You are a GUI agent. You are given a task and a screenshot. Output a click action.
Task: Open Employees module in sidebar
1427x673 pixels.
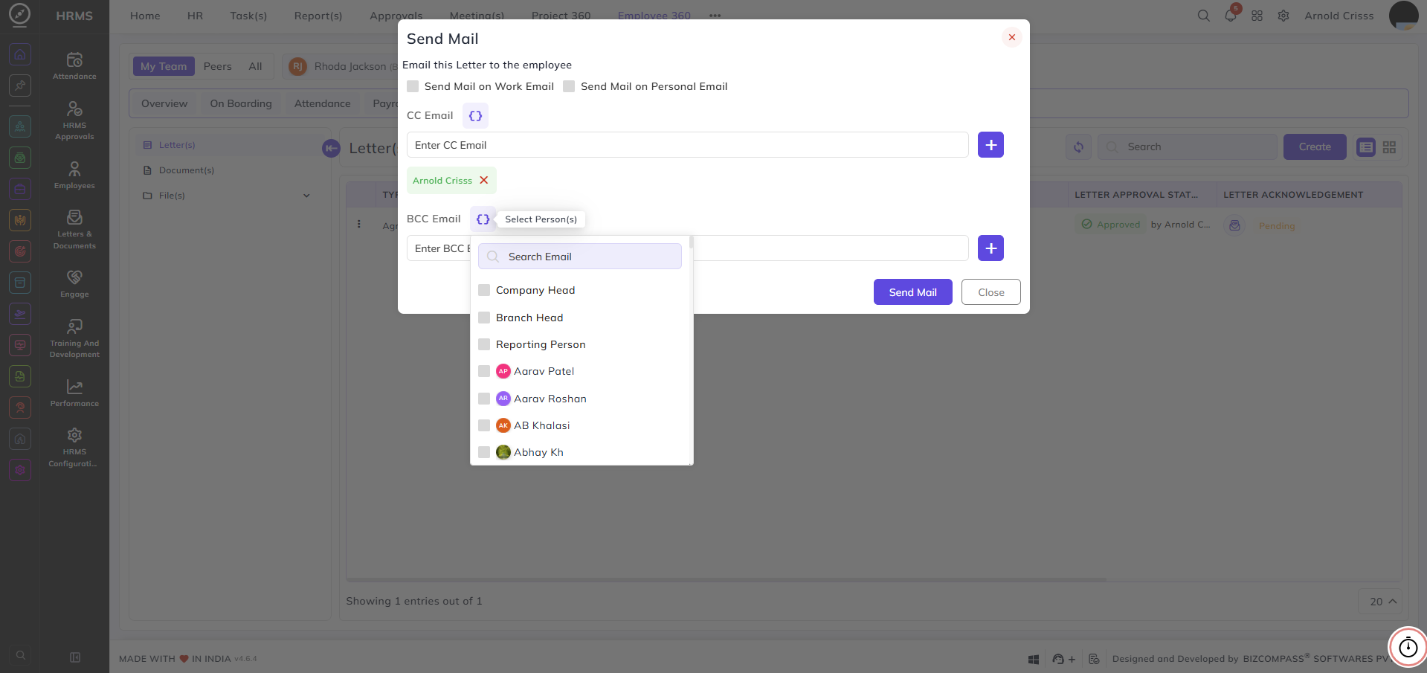pyautogui.click(x=74, y=175)
